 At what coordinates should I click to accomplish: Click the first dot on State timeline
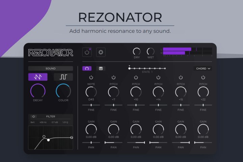[129, 69]
